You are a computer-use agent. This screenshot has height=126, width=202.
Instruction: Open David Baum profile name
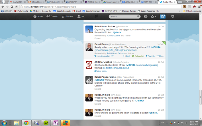(101, 44)
